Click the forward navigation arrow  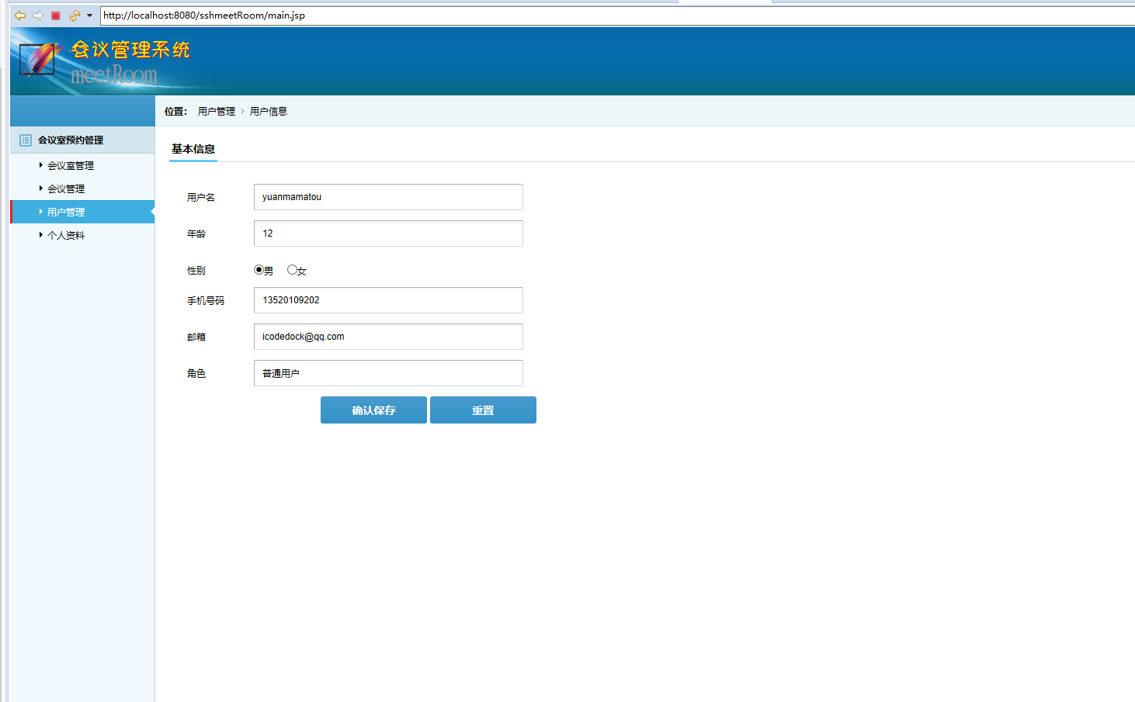point(37,15)
